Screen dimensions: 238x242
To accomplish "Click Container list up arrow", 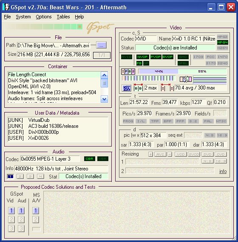I will tap(105, 75).
